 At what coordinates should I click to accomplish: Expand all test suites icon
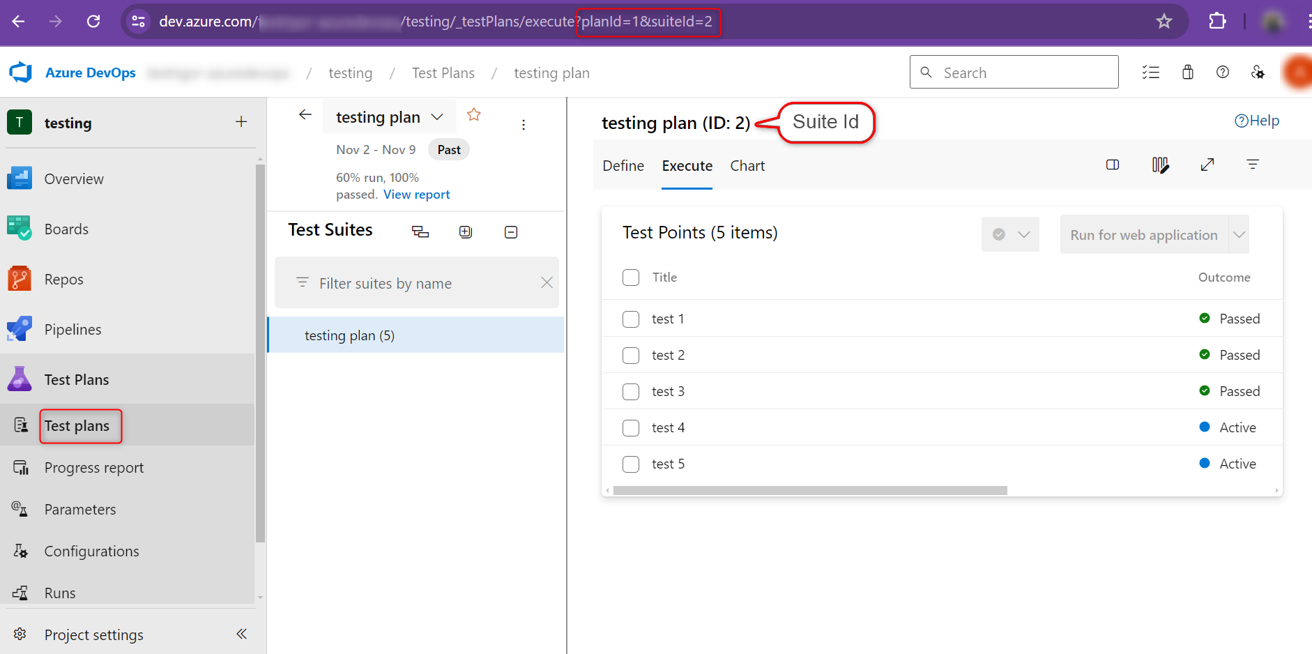click(466, 232)
